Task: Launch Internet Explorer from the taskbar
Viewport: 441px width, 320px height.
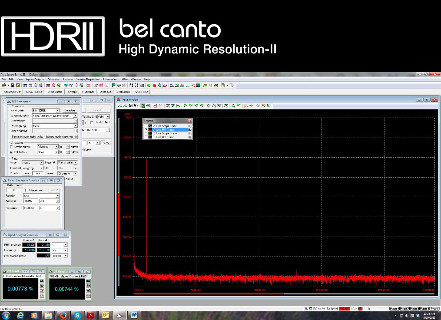Action: (x=20, y=316)
